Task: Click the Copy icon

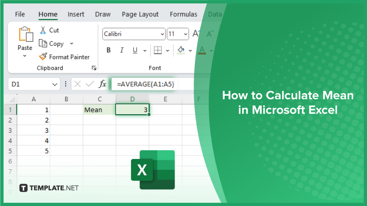Action: pos(43,43)
